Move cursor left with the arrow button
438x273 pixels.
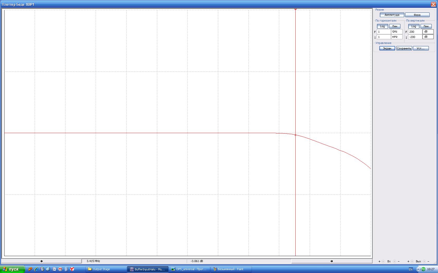click(x=41, y=261)
